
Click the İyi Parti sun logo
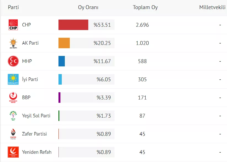(13, 79)
